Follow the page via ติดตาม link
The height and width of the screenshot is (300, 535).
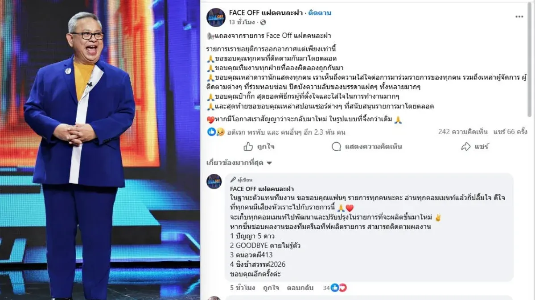320,13
